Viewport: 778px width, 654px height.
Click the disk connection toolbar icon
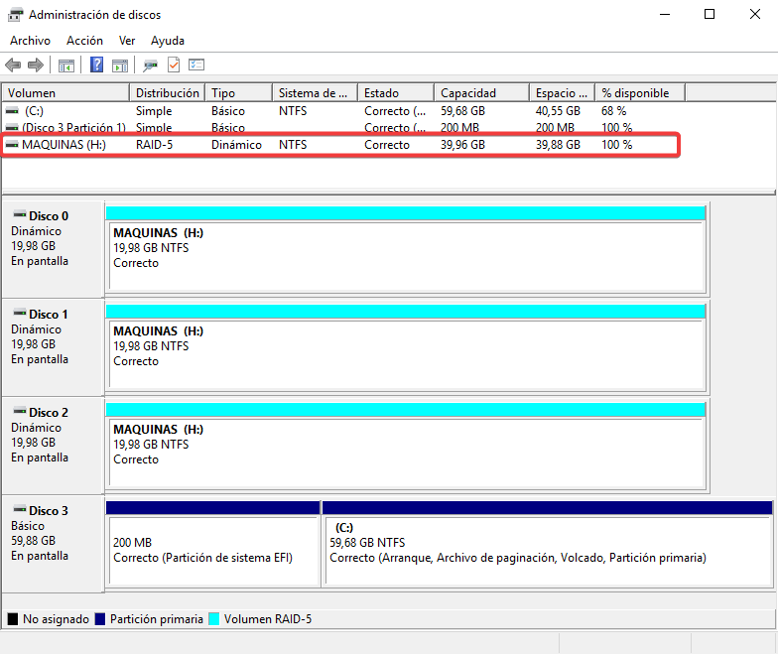pos(150,65)
